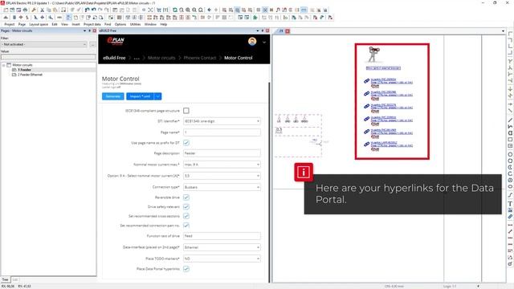Viewport: 514px width, 289px height.
Task: Uncheck Place Data Portal hyperlinks checkbox
Action: (x=186, y=269)
